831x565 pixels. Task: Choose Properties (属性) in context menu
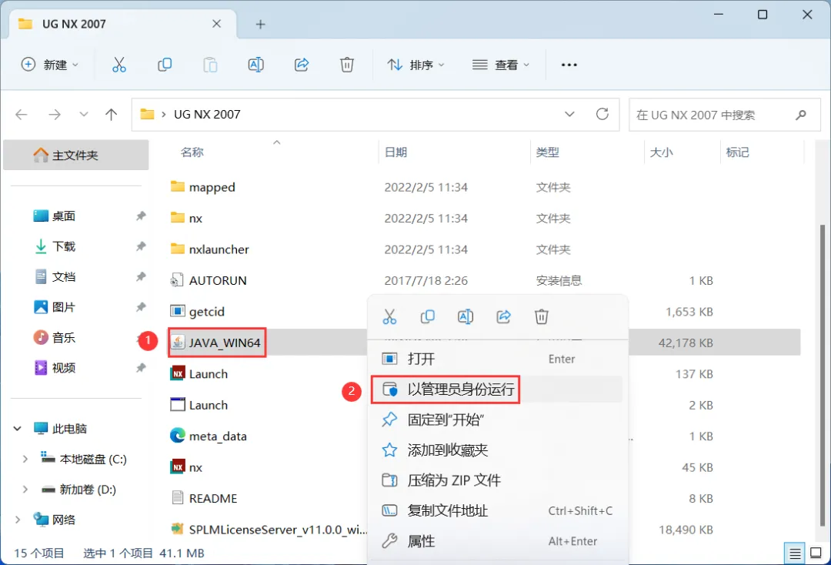tap(496, 541)
